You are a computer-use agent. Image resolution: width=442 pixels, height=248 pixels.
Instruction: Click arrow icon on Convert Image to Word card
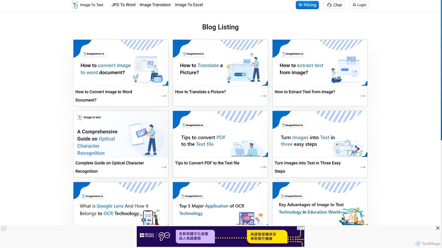(x=164, y=96)
